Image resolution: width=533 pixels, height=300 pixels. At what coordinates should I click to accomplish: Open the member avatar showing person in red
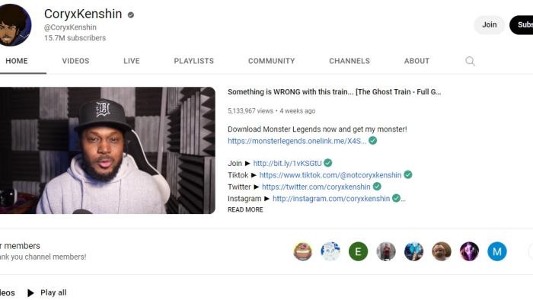pos(386,251)
